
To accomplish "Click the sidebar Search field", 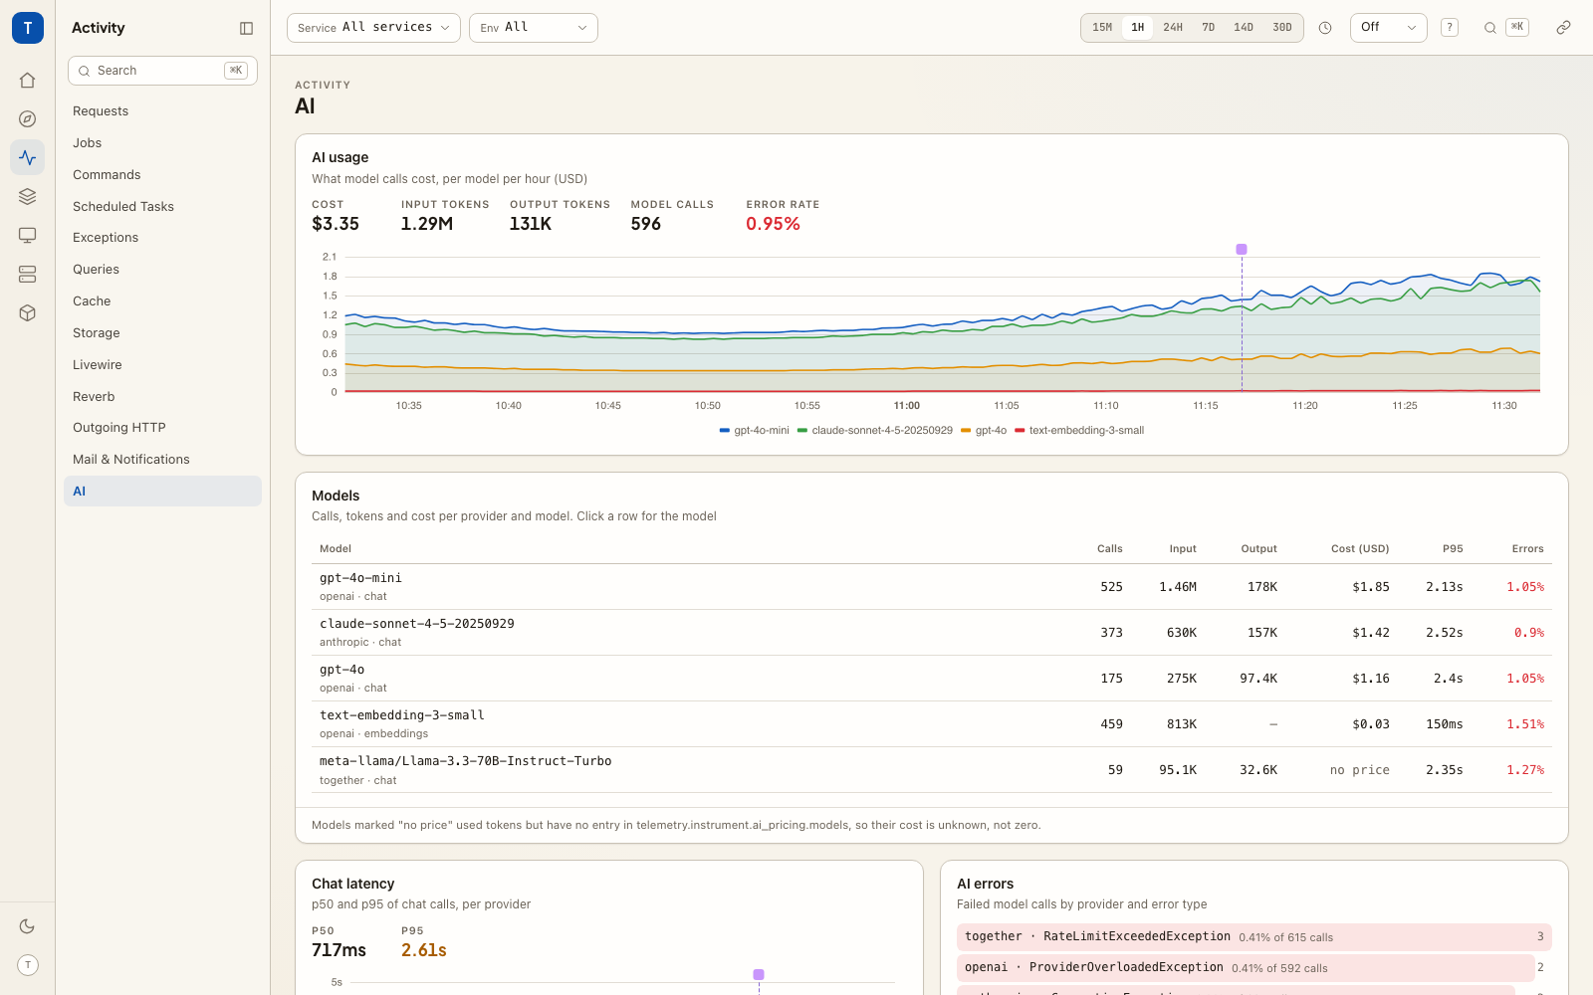I will click(x=162, y=71).
